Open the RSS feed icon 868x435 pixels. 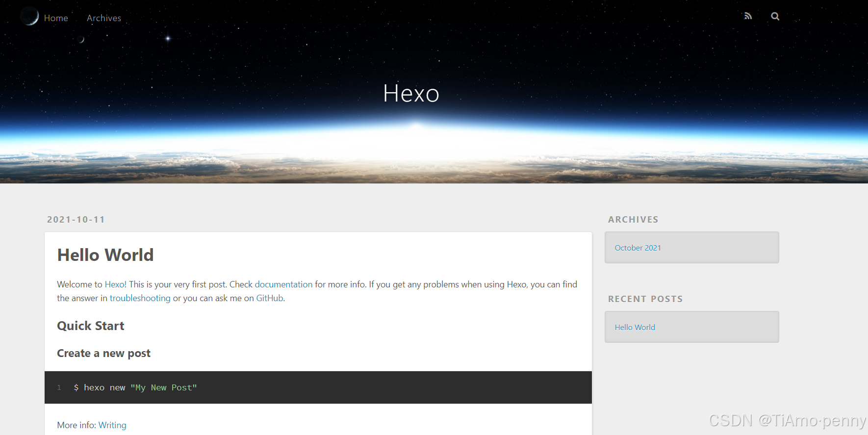coord(748,16)
